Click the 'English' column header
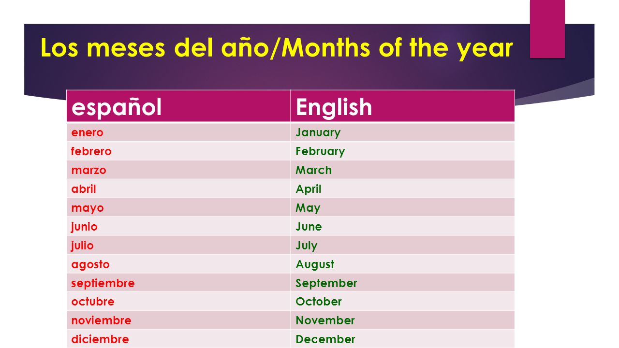The width and height of the screenshot is (619, 348). coord(402,106)
